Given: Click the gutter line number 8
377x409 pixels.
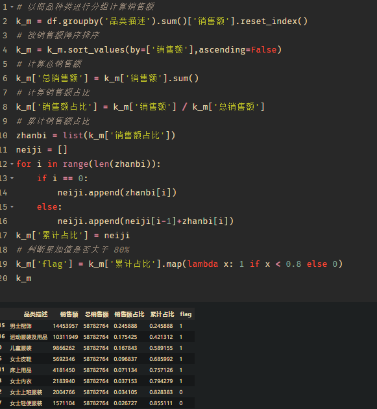Looking at the screenshot, I should tap(5, 106).
